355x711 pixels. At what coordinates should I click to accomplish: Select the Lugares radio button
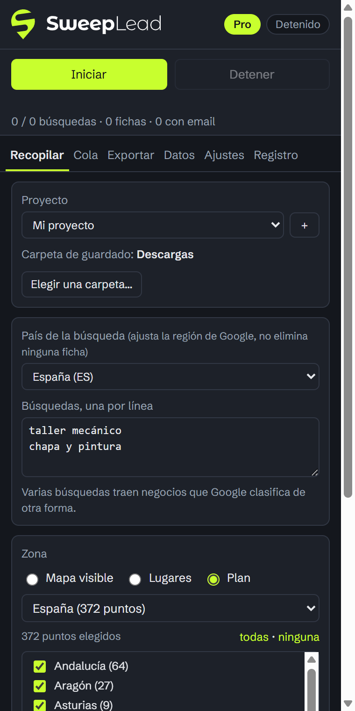135,580
